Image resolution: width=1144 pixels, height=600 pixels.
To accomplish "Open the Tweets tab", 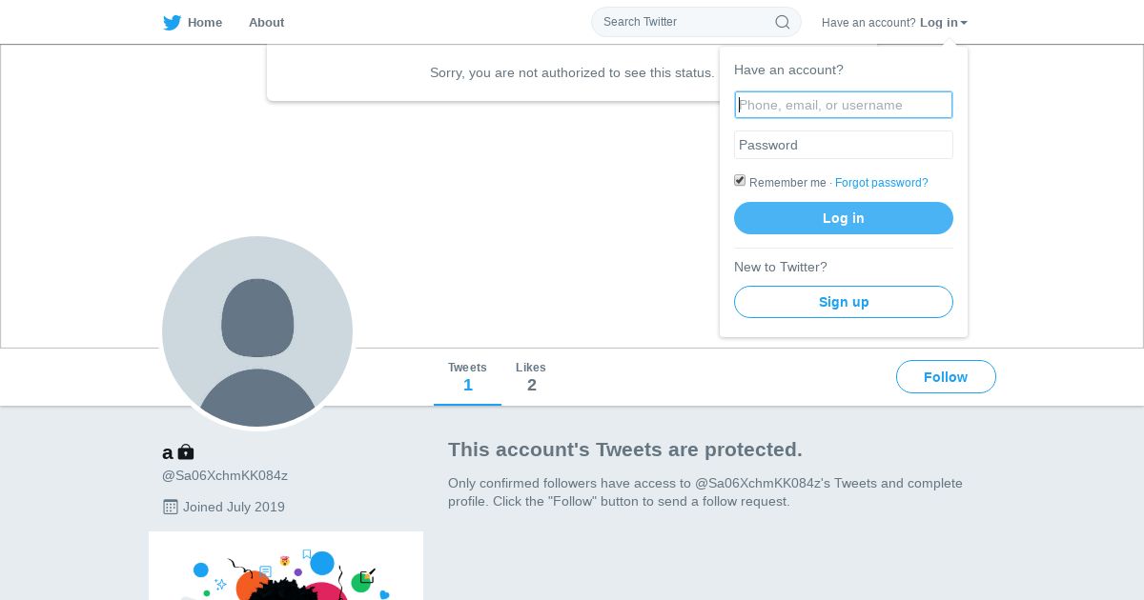I will pos(467,377).
